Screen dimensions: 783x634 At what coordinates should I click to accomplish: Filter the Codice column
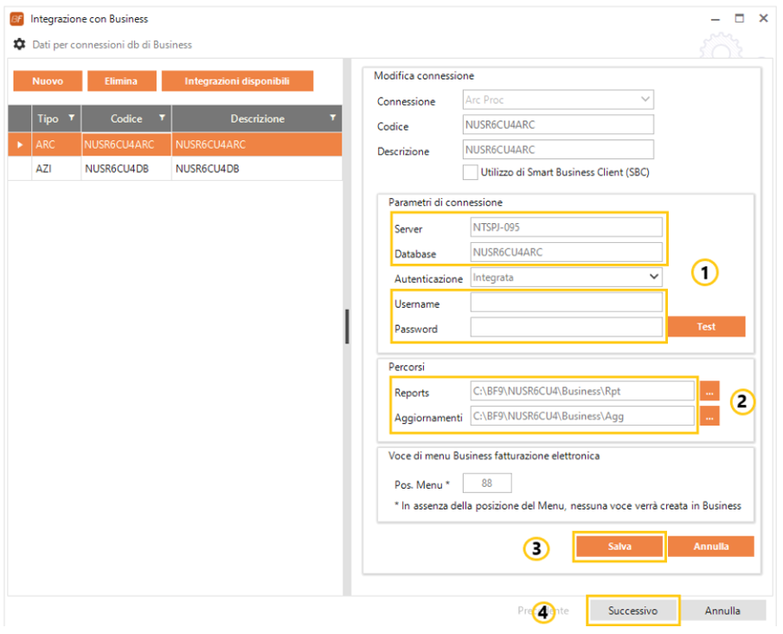click(x=162, y=118)
